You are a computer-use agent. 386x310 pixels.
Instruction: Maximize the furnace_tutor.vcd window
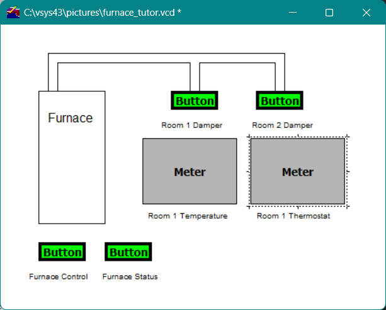pyautogui.click(x=329, y=13)
